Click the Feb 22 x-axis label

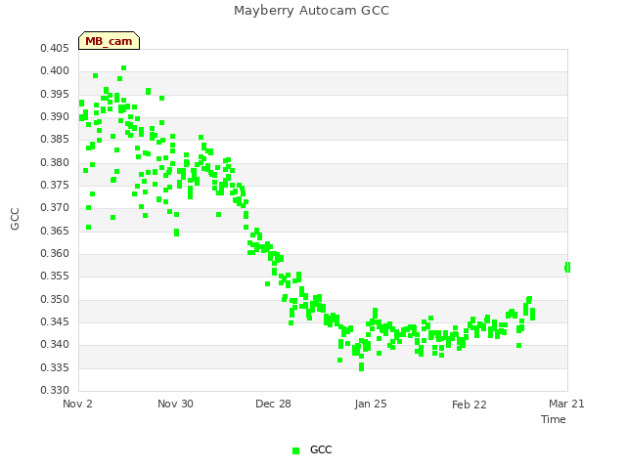[469, 405]
